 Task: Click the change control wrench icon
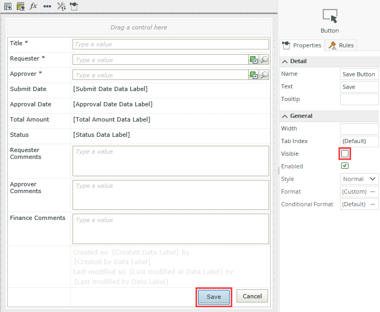61,6
